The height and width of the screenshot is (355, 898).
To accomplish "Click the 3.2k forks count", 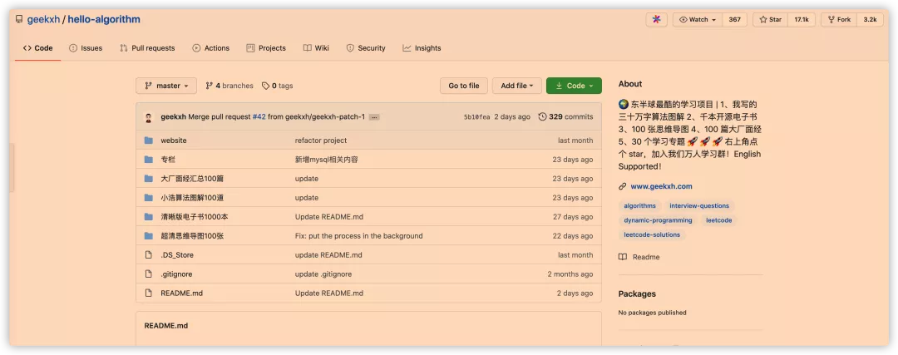I will (870, 19).
